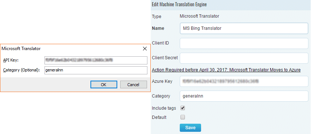
Task: Click the Azure Key label
Action: [162, 81]
